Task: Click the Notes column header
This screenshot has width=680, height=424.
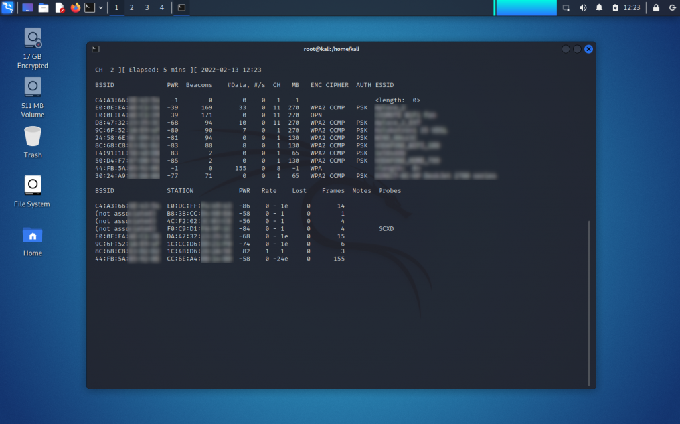Action: (361, 190)
